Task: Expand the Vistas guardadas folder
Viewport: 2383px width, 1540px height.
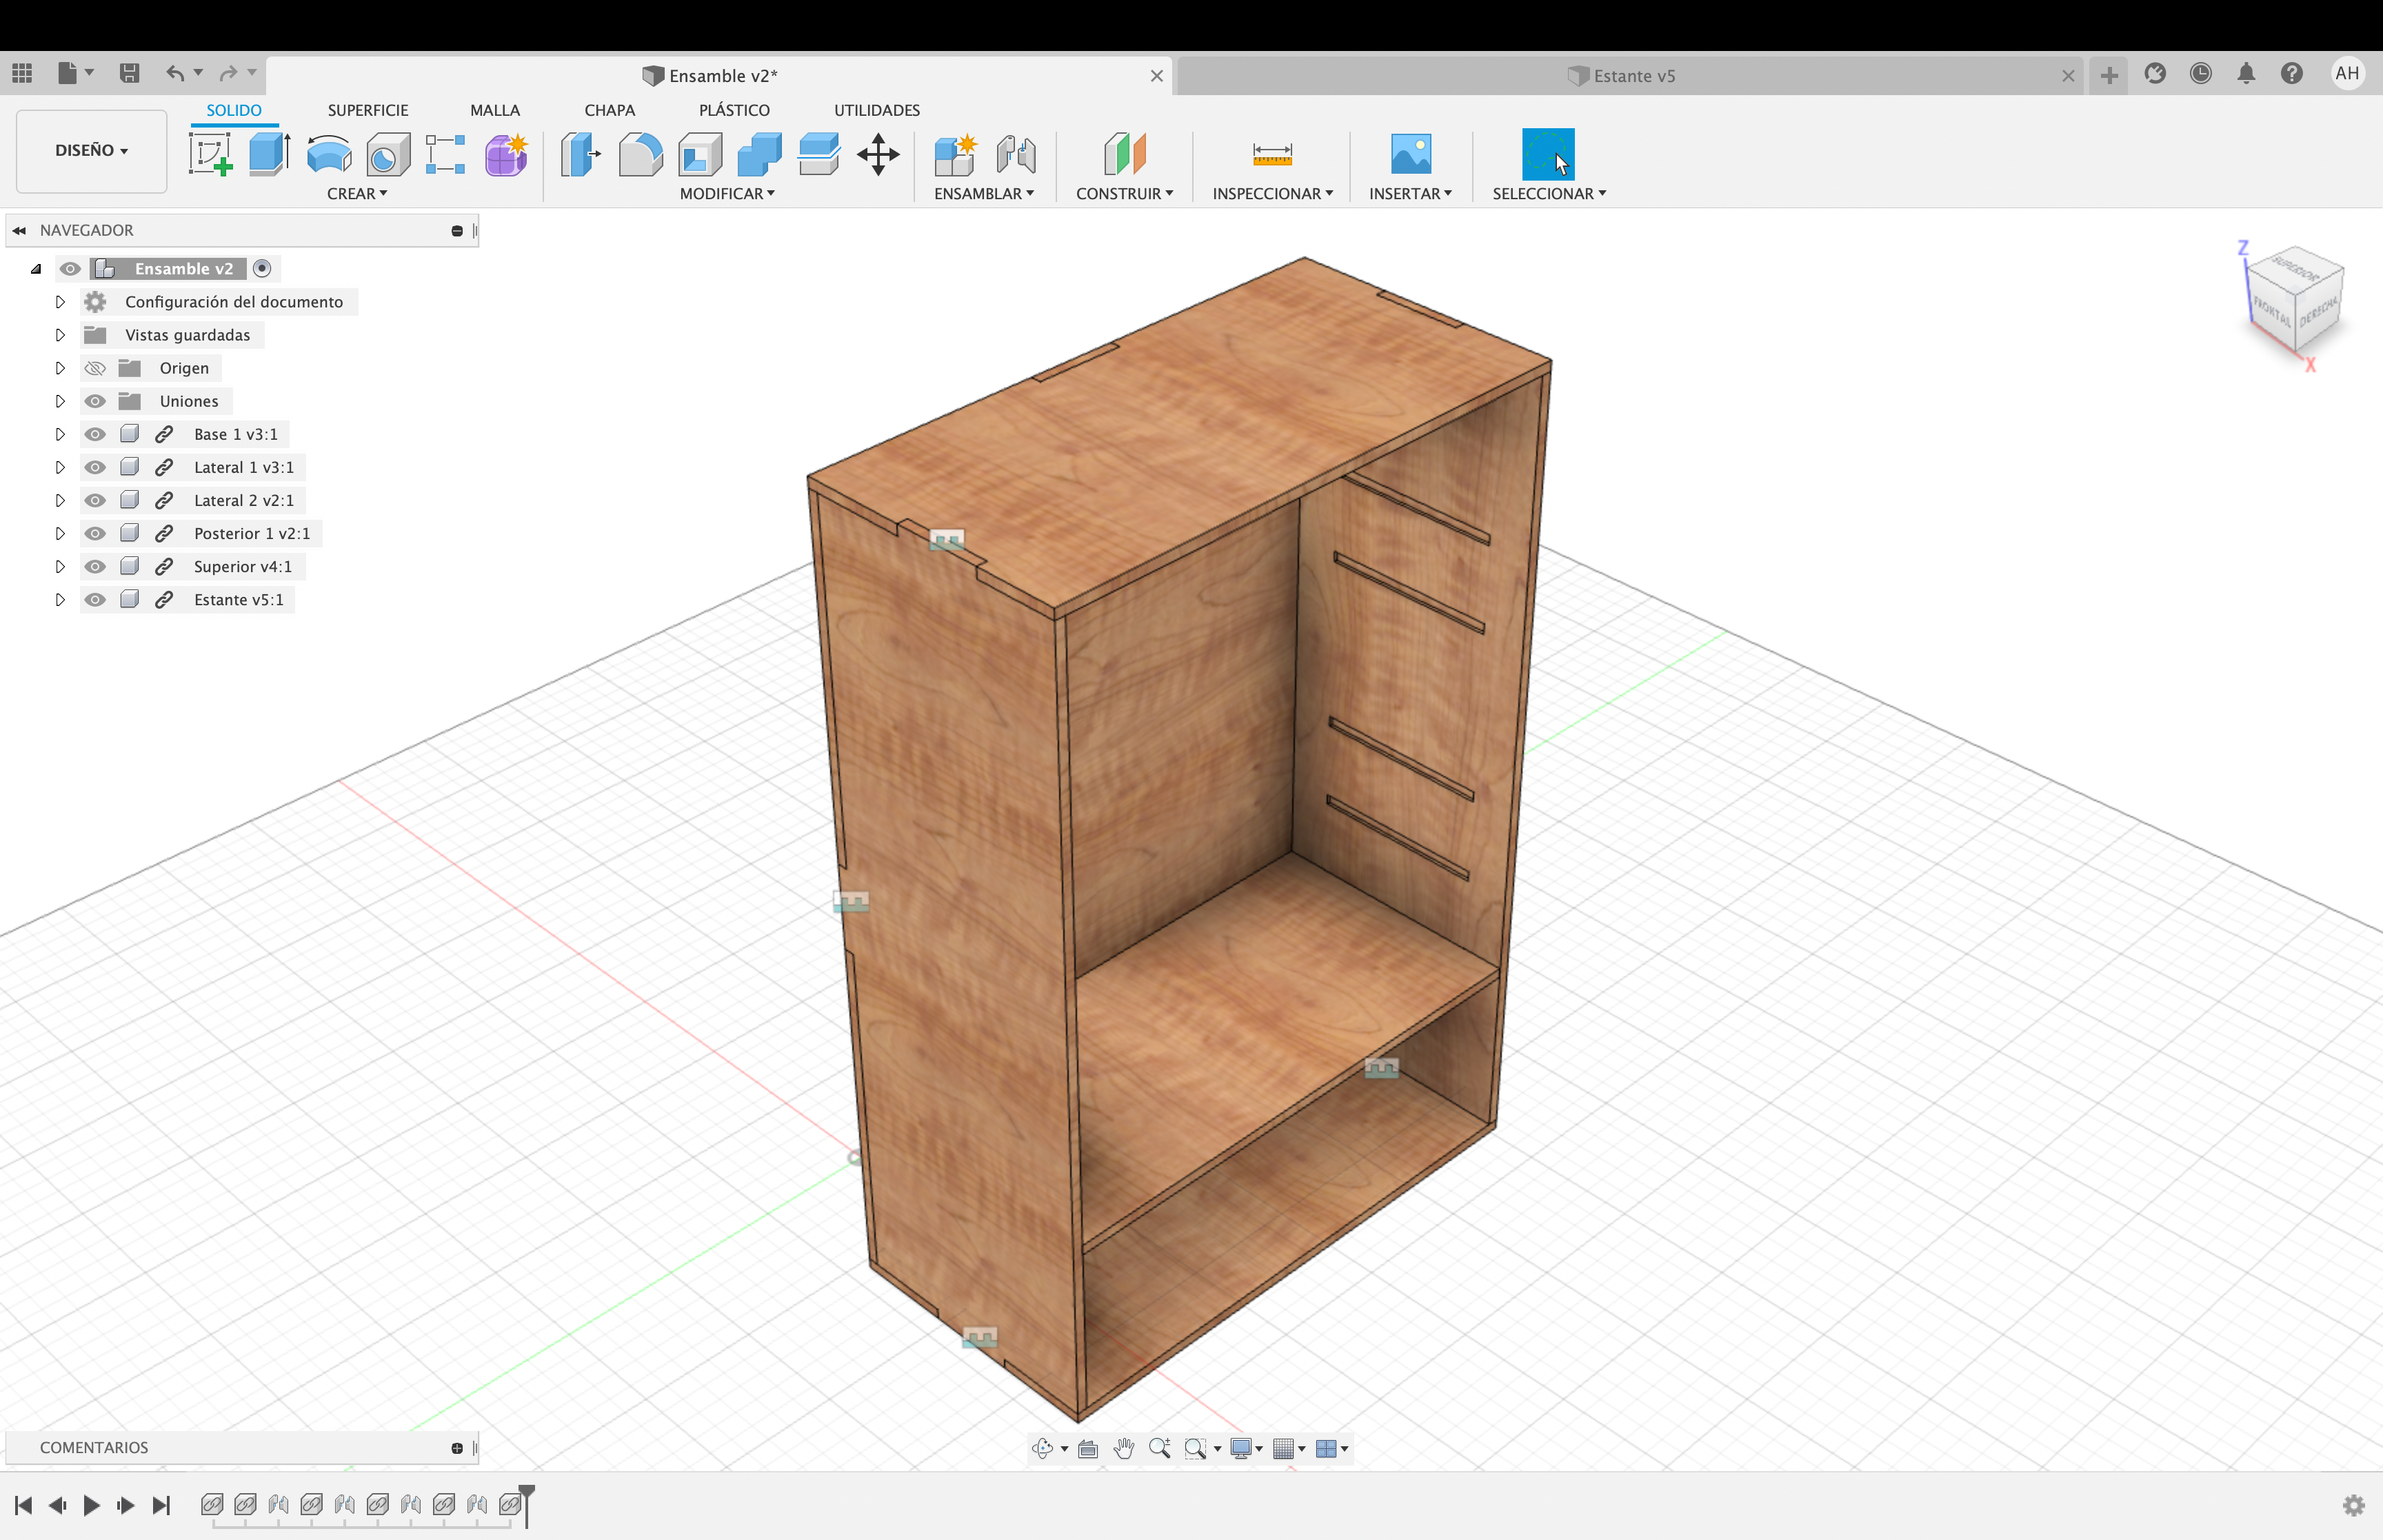Action: (61, 334)
